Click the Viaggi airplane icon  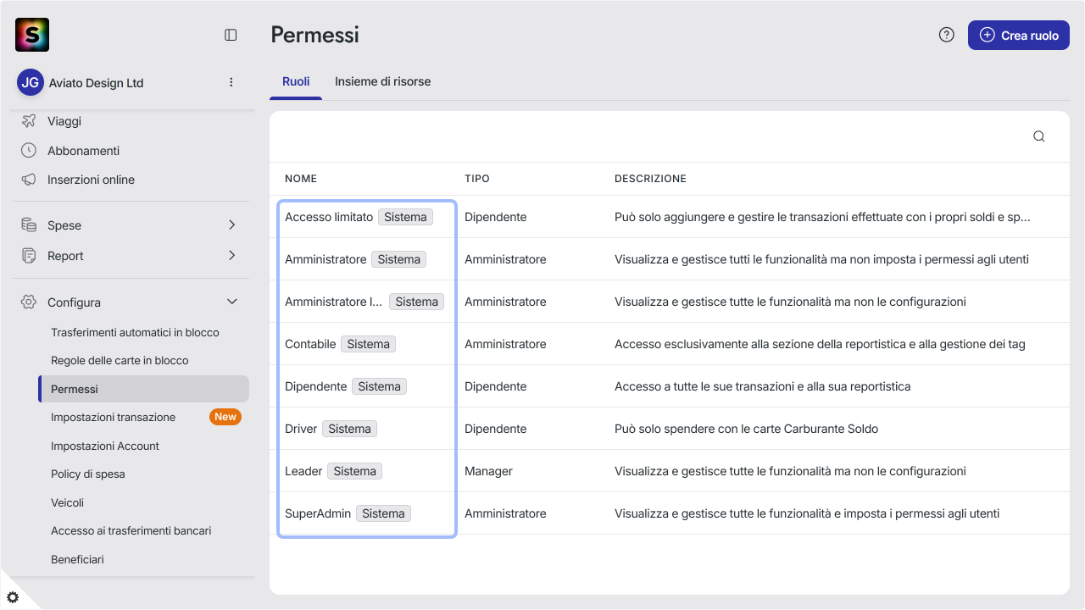pyautogui.click(x=29, y=121)
